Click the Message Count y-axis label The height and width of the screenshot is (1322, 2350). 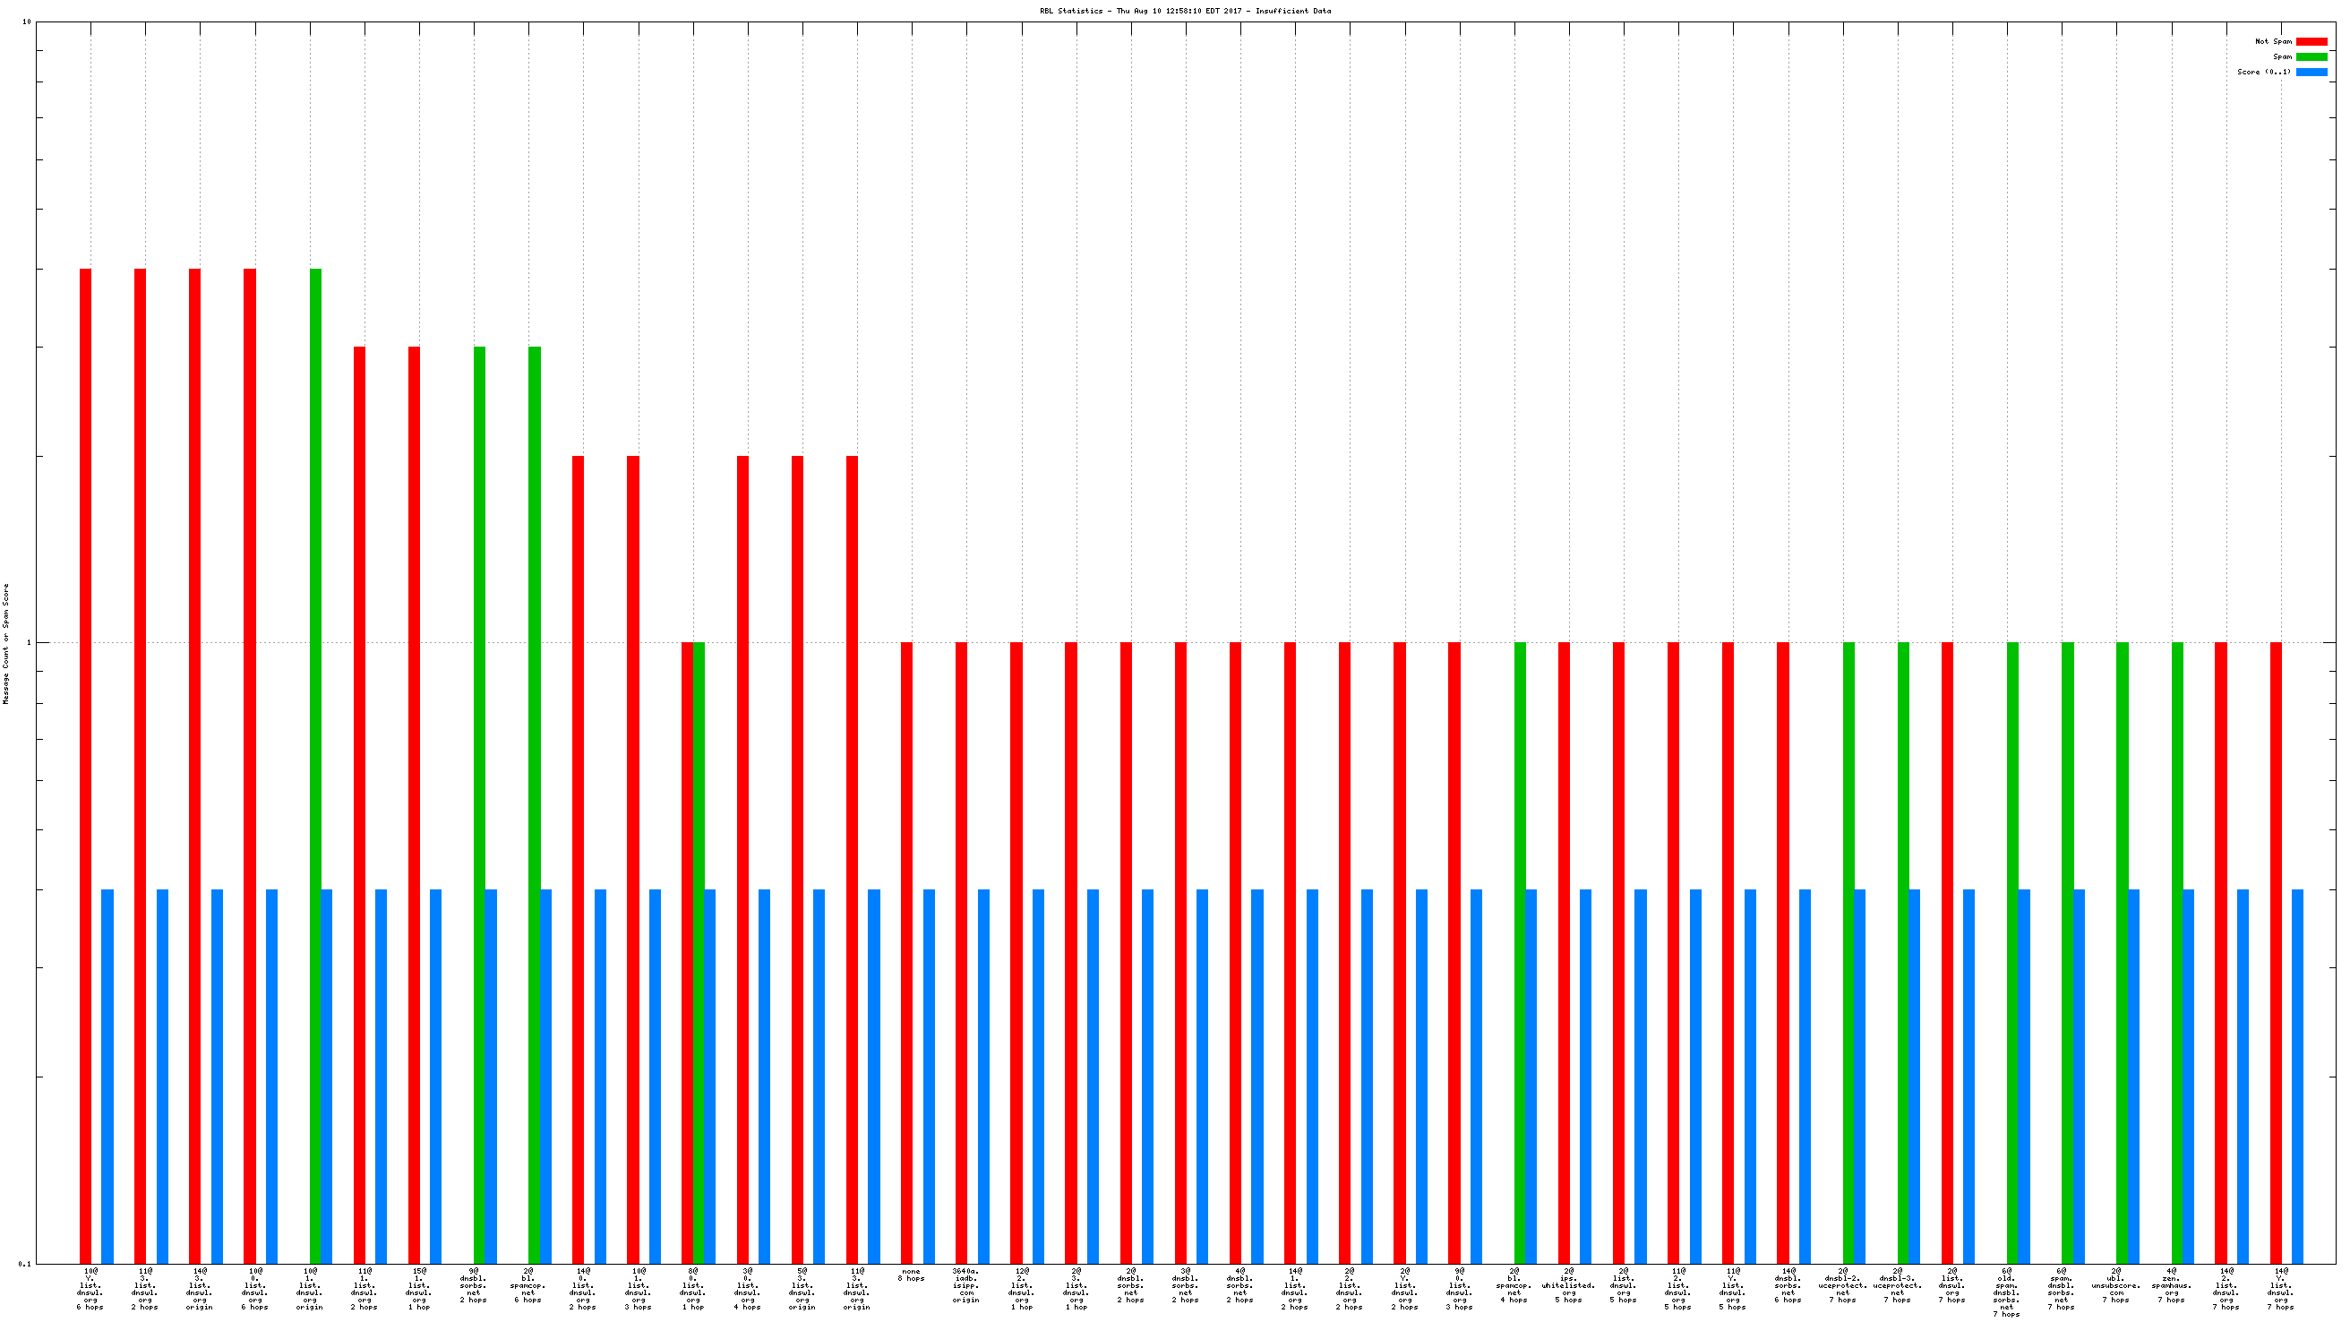tap(6, 643)
